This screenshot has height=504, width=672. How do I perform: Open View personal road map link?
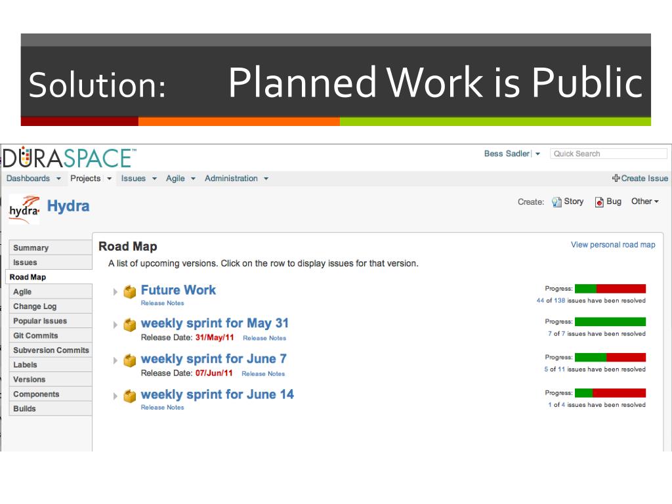tap(613, 245)
